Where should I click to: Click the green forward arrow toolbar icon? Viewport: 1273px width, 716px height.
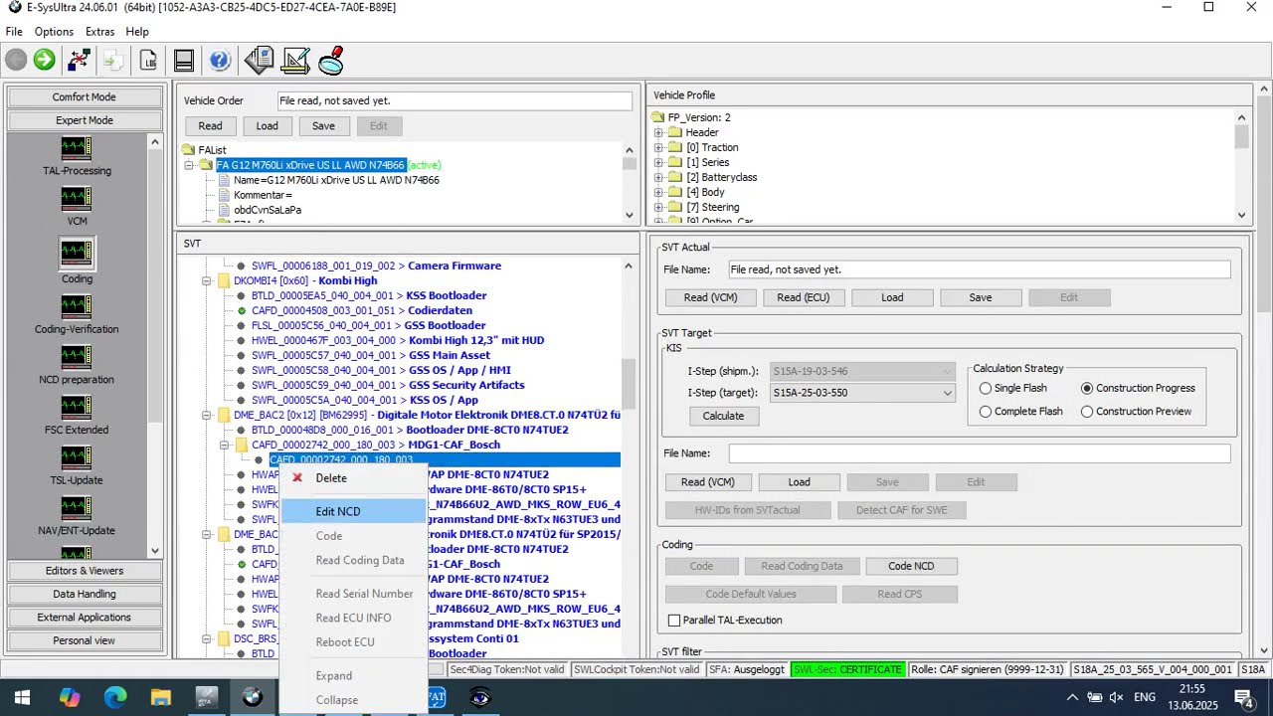tap(44, 61)
